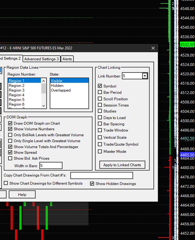Disable Draw DOM Graph on Chart
The image size is (195, 240).
coord(10,123)
